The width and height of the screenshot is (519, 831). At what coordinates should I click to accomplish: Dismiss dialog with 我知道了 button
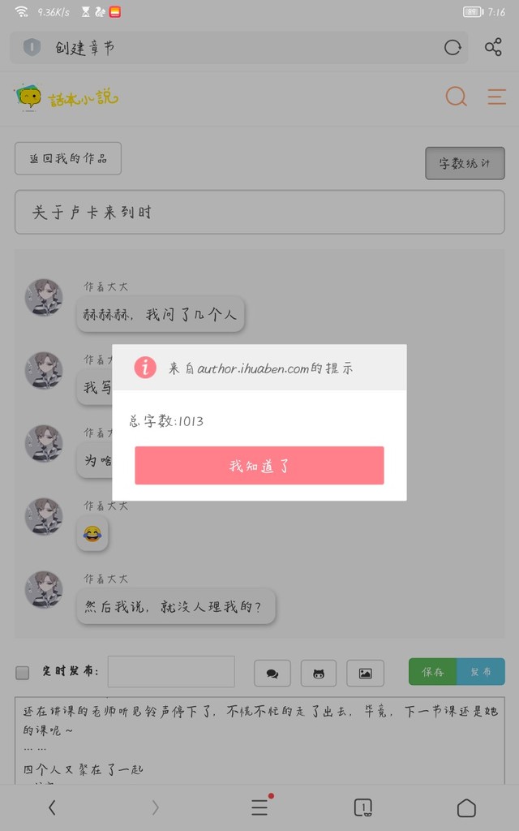click(259, 465)
